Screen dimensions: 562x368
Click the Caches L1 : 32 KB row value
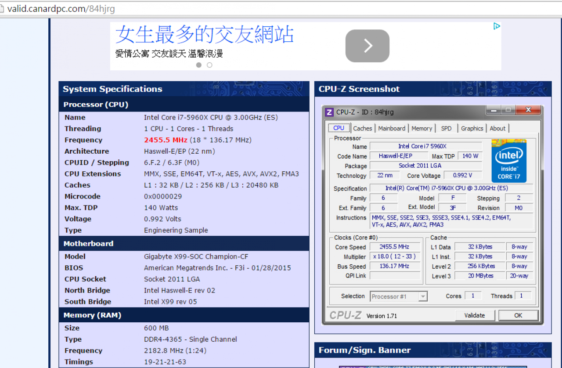pyautogui.click(x=211, y=185)
